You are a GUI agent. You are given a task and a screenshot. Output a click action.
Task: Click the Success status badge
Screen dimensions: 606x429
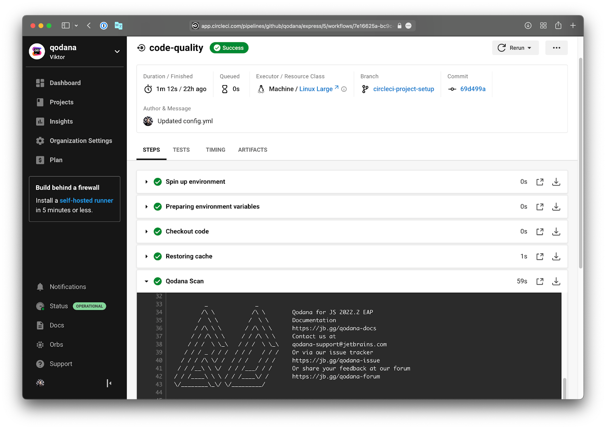pyautogui.click(x=229, y=48)
